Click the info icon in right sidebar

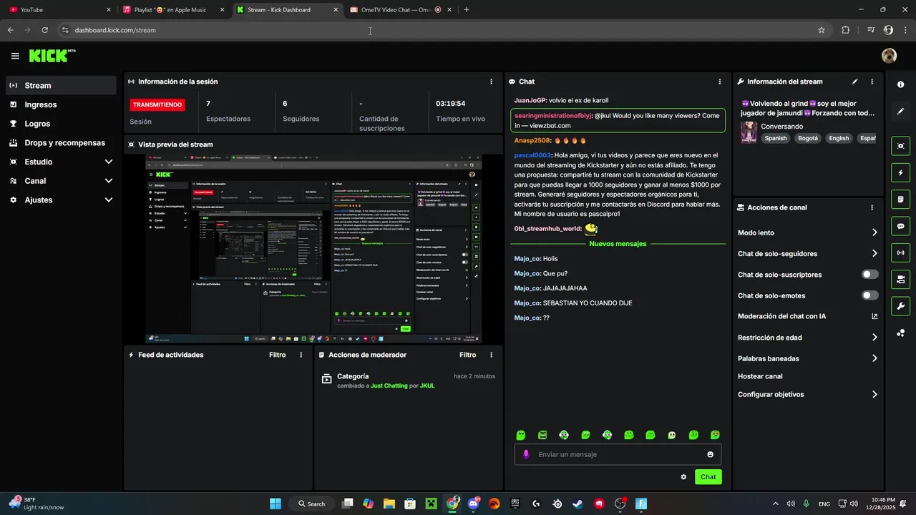[x=900, y=84]
